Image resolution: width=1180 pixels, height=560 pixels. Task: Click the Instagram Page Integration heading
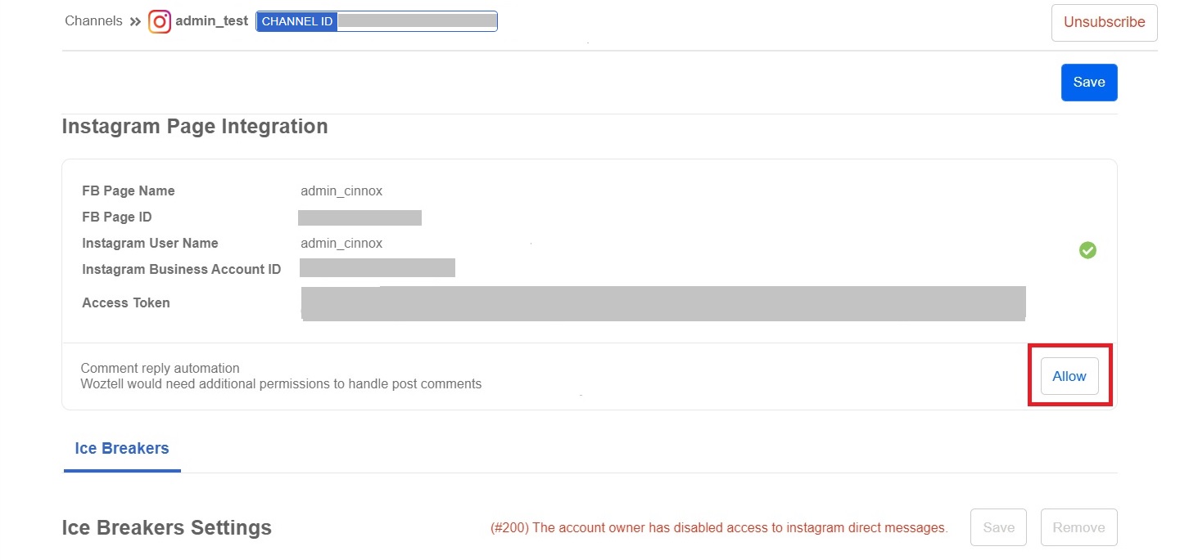coord(195,127)
